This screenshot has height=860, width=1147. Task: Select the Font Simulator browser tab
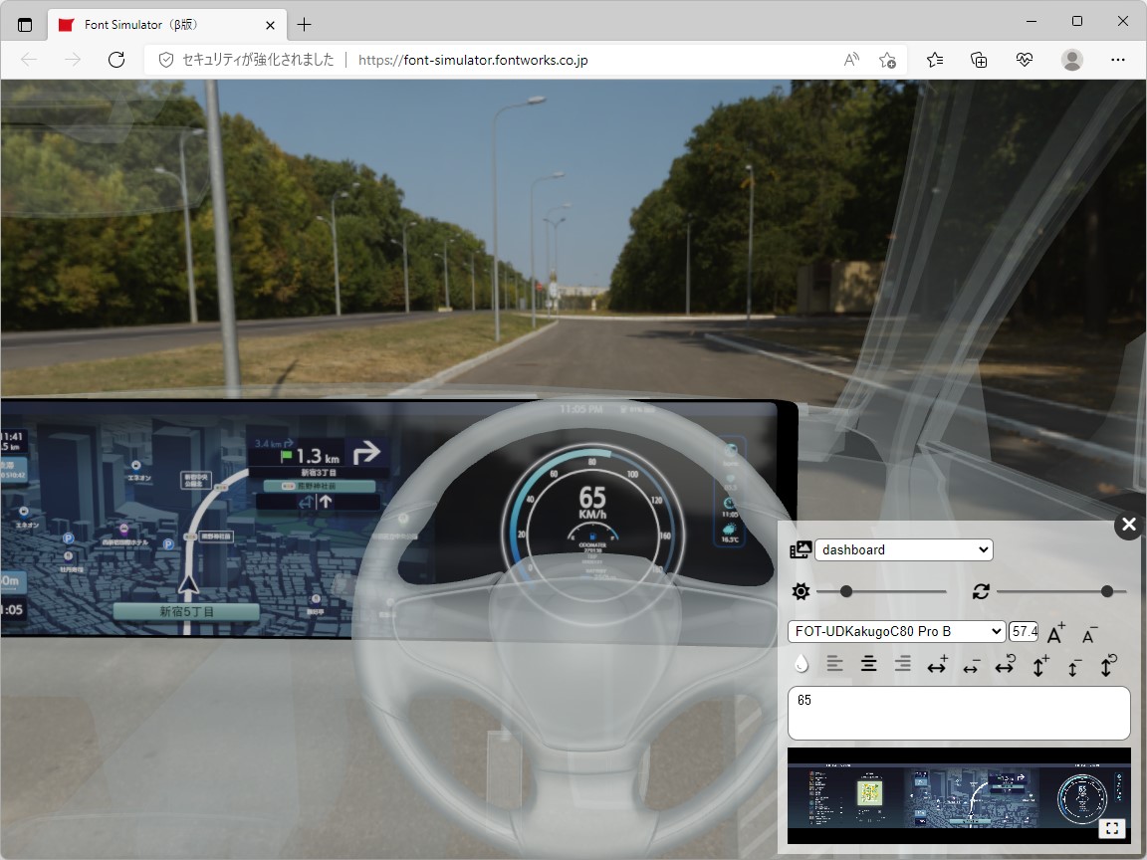(167, 25)
